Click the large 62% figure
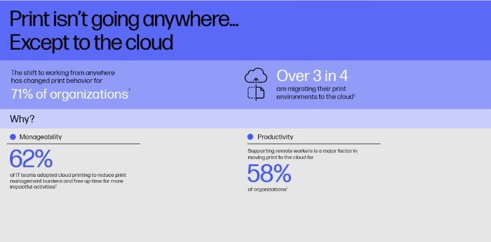This screenshot has width=491, height=242. [31, 159]
